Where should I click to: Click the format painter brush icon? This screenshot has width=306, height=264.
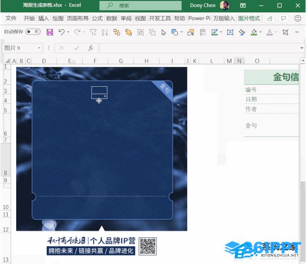click(242, 32)
